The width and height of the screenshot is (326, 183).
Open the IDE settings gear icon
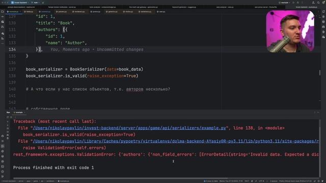(x=323, y=3)
